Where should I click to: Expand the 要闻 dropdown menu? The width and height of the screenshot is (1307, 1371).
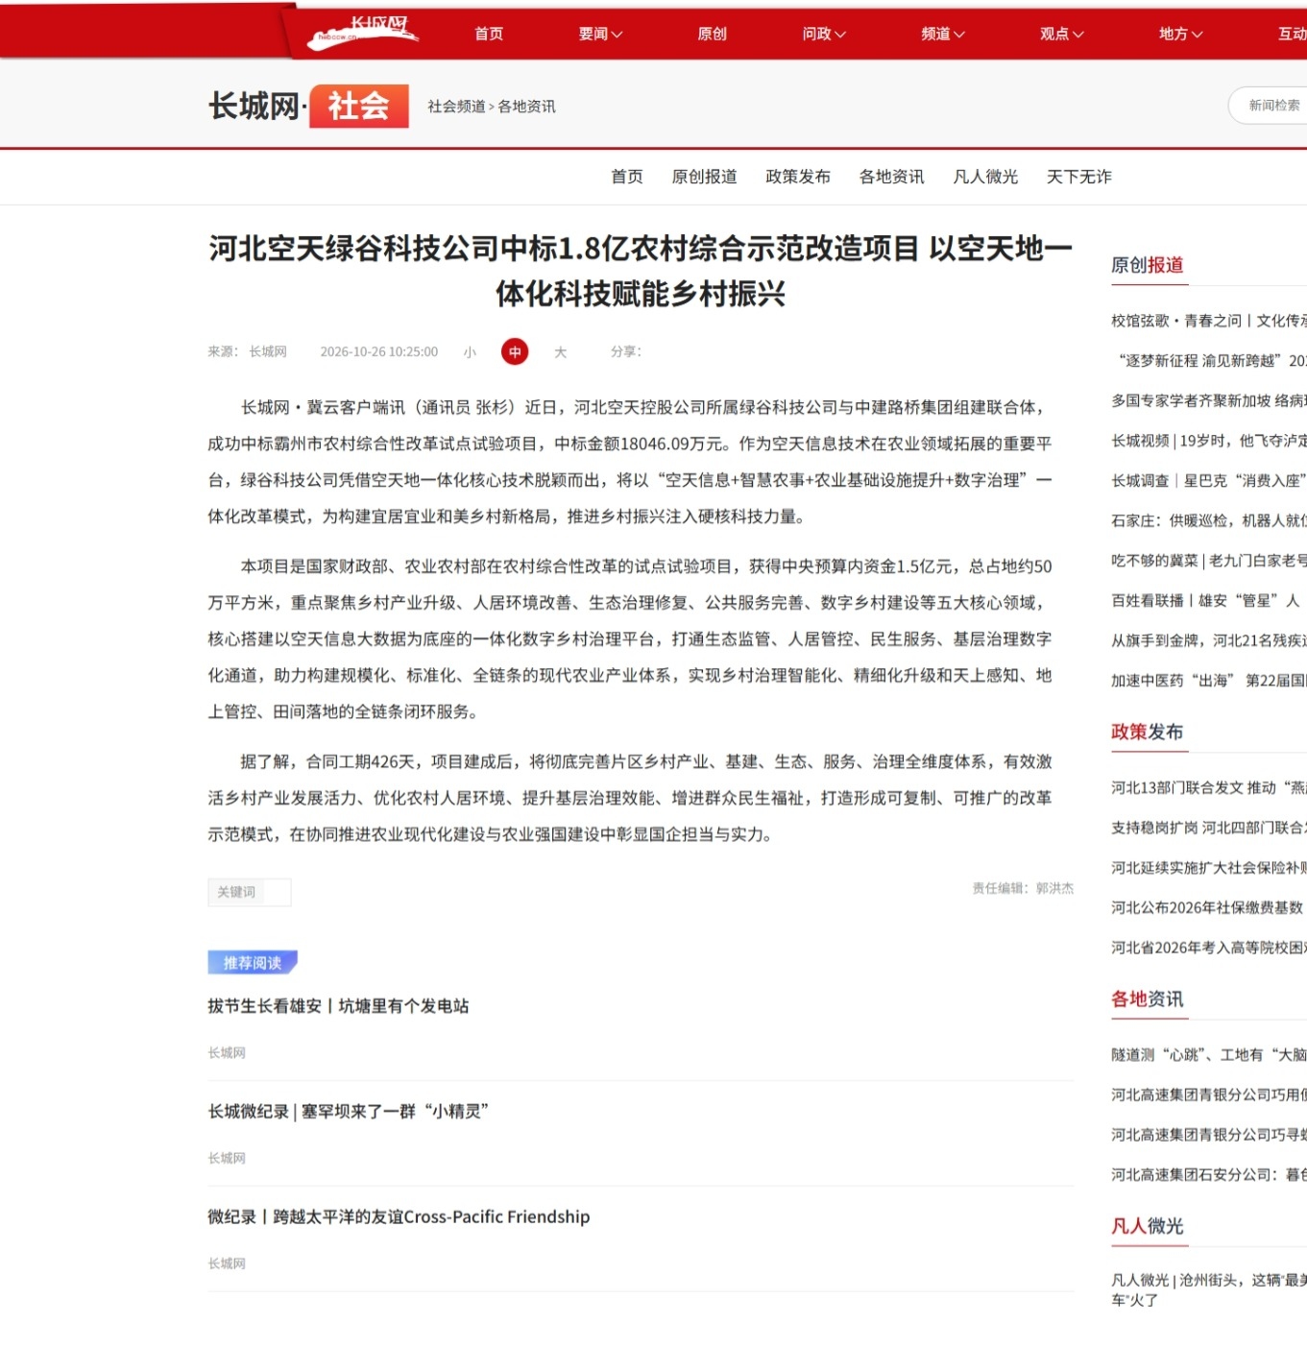pos(600,34)
